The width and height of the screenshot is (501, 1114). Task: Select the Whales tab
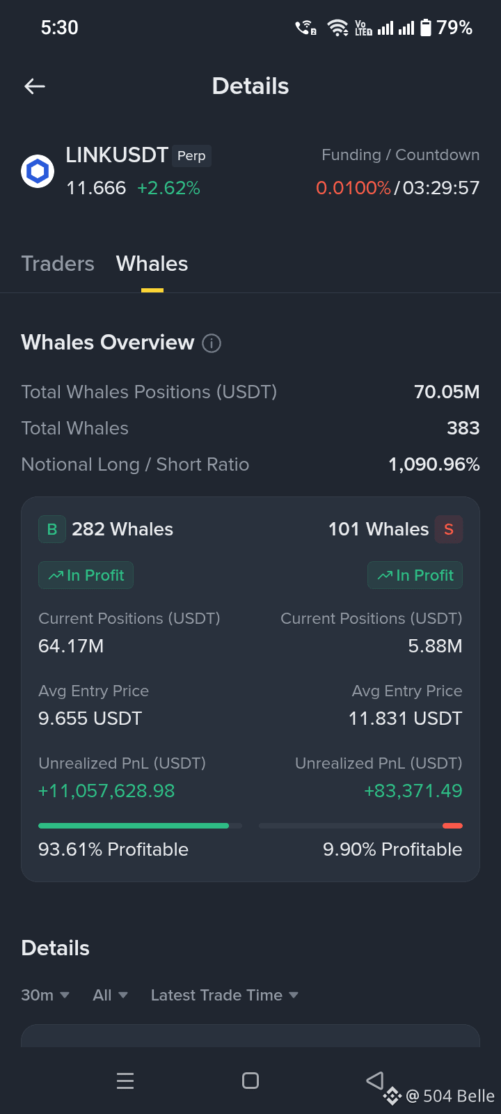pos(152,264)
